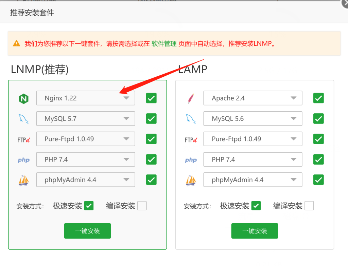Screen dimensions: 348x266
Task: Click the FTPd icon in LNMP panel
Action: (x=23, y=140)
